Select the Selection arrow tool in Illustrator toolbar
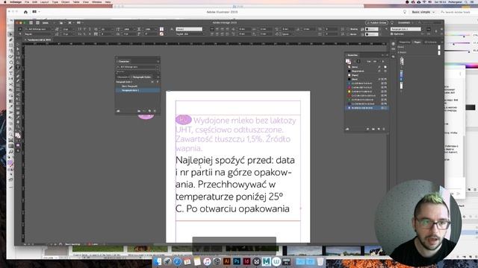Screen dimensions: 478x268 [11, 34]
